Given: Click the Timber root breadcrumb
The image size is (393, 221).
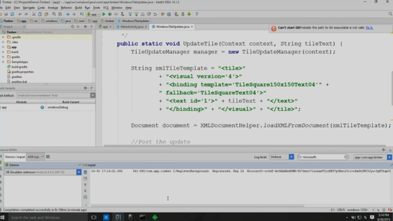Looking at the screenshot, I should pyautogui.click(x=7, y=21).
